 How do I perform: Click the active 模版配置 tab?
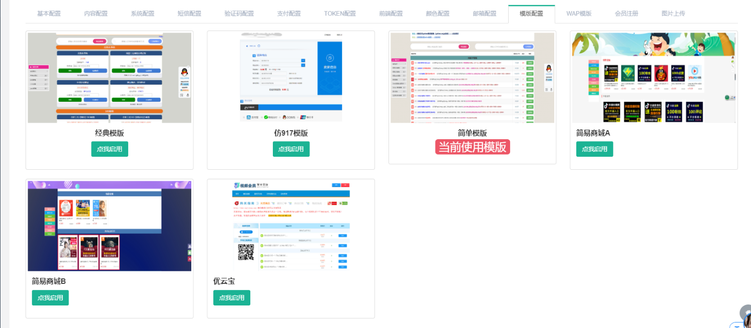531,14
